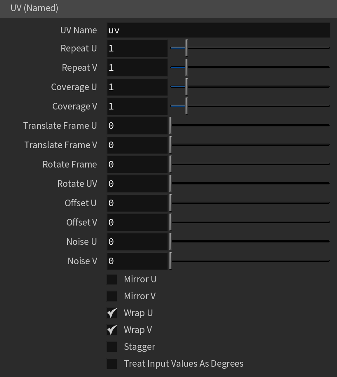Screen dimensions: 337x377
Task: Enable Treat Input Values As Degrees
Action: pos(112,363)
